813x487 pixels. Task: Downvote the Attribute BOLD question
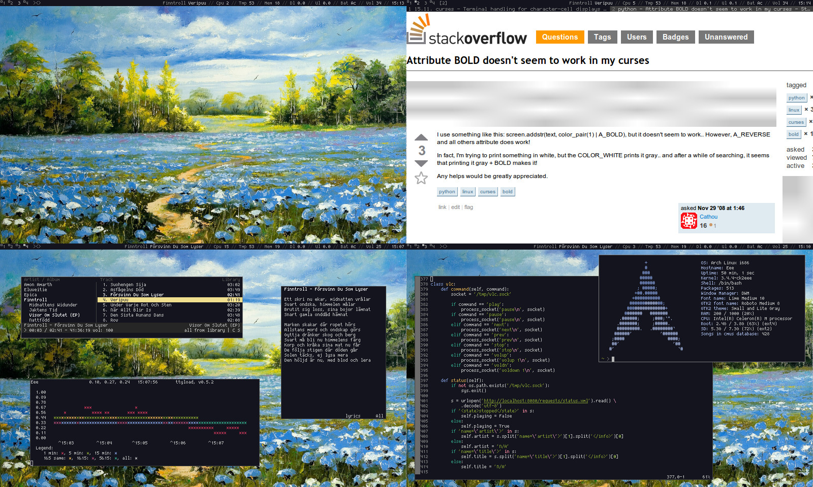coord(421,163)
